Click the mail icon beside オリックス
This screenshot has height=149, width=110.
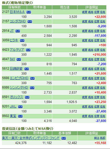(27, 97)
